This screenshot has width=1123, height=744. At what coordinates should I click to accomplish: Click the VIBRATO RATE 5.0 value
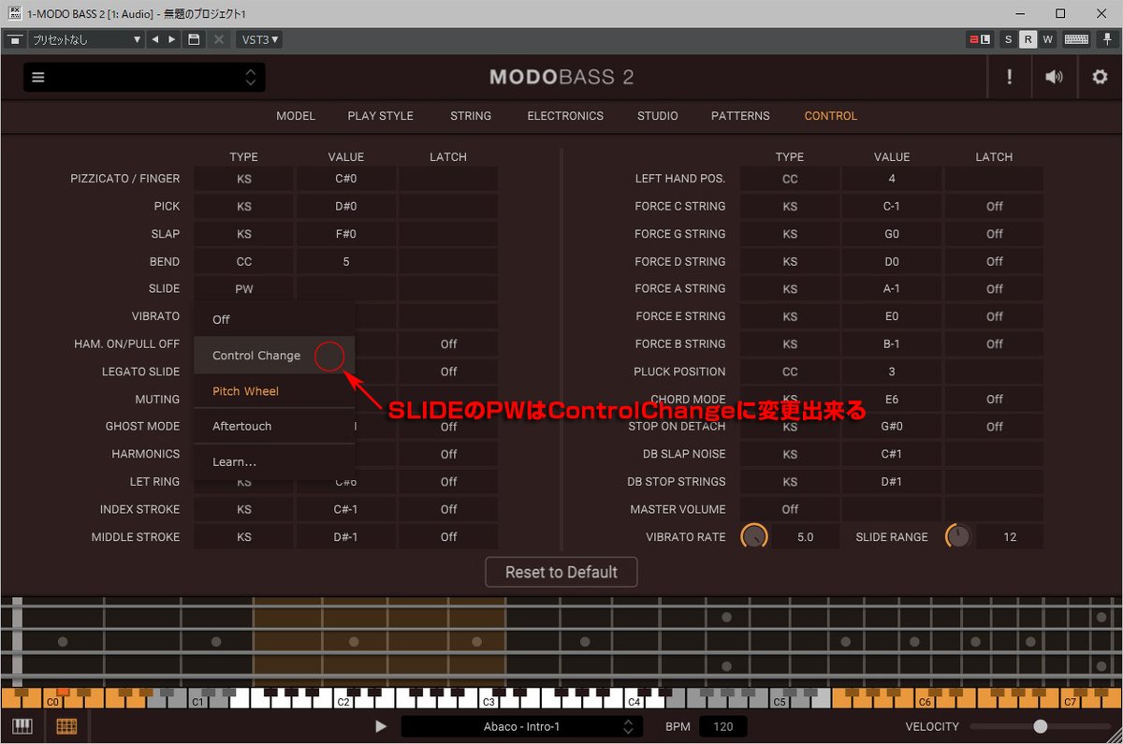[x=805, y=537]
